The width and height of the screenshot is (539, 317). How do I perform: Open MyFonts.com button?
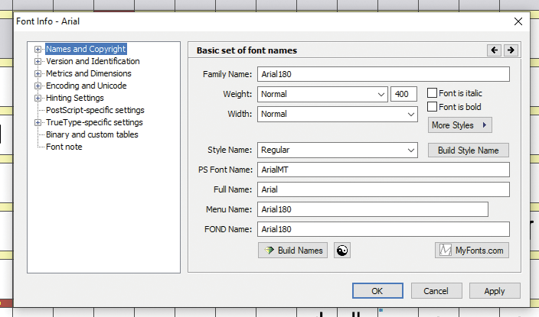coord(472,251)
